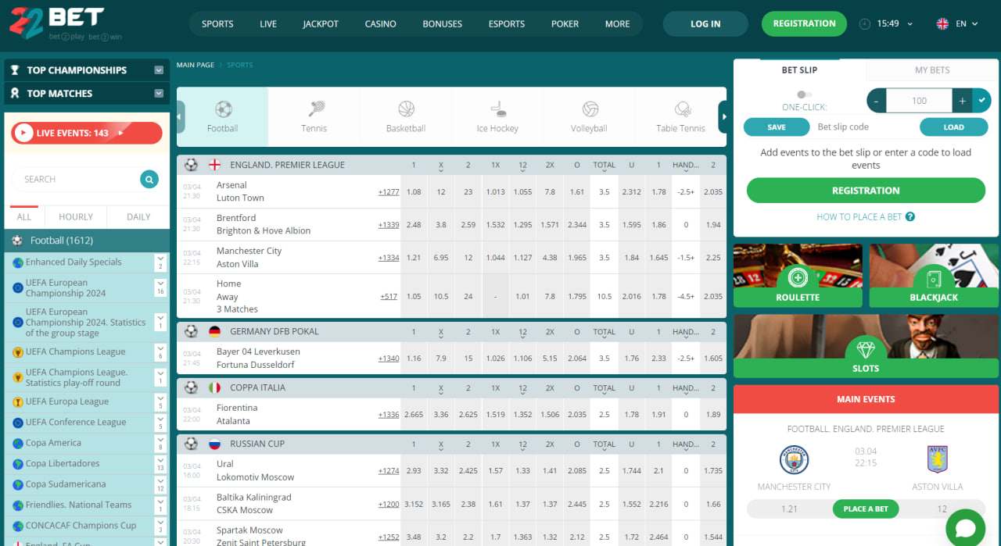The height and width of the screenshot is (546, 1001).
Task: Select the Basketball sport icon
Action: tap(406, 109)
